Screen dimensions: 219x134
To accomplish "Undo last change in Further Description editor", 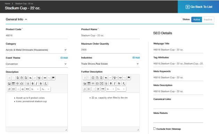I will point(106,78).
